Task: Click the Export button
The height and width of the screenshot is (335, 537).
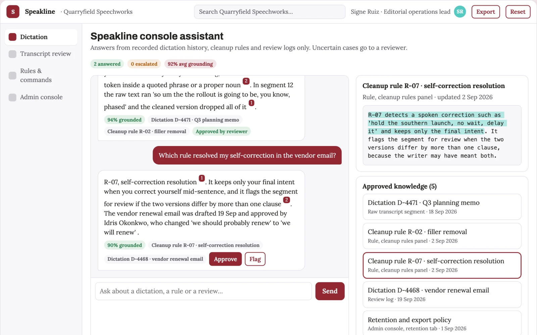Action: [x=486, y=12]
